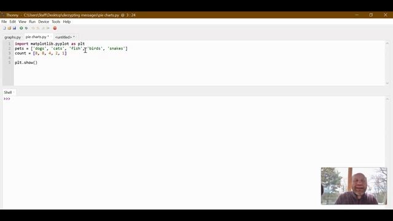Place cursor in the pets list line
The width and height of the screenshot is (393, 221).
point(71,48)
